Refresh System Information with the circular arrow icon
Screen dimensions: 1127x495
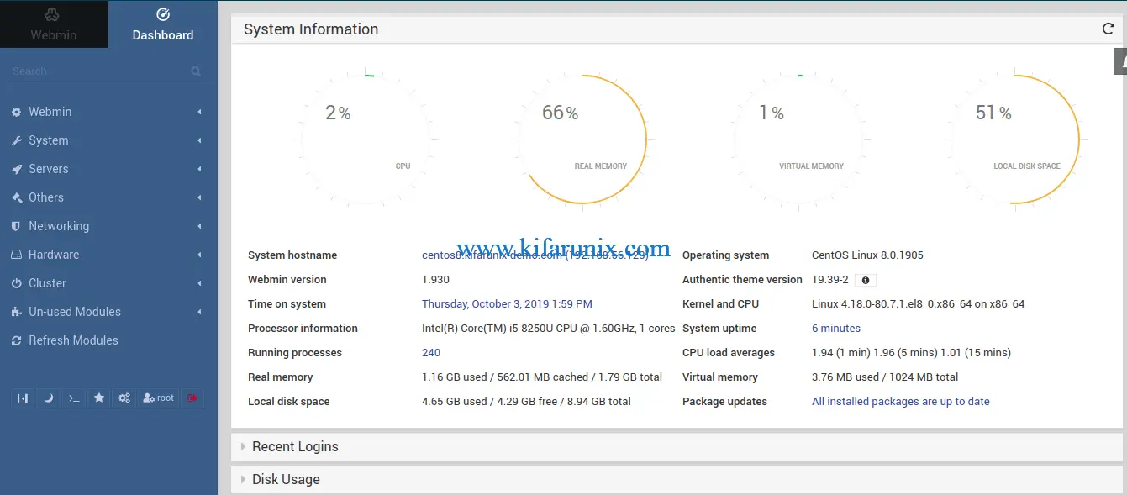(x=1108, y=28)
